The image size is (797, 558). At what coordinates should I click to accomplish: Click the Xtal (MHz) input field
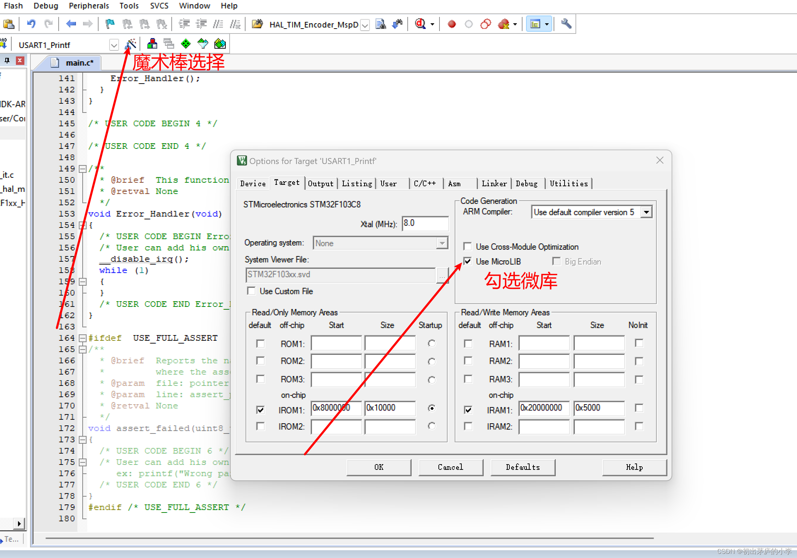(425, 223)
